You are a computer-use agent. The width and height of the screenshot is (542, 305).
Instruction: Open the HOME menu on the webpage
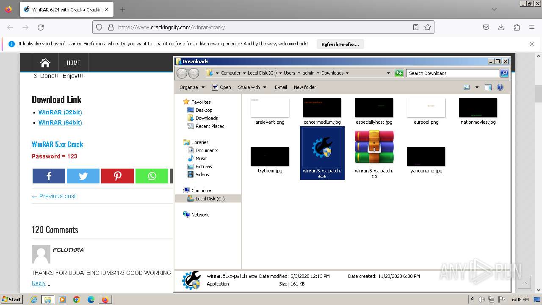tap(73, 63)
